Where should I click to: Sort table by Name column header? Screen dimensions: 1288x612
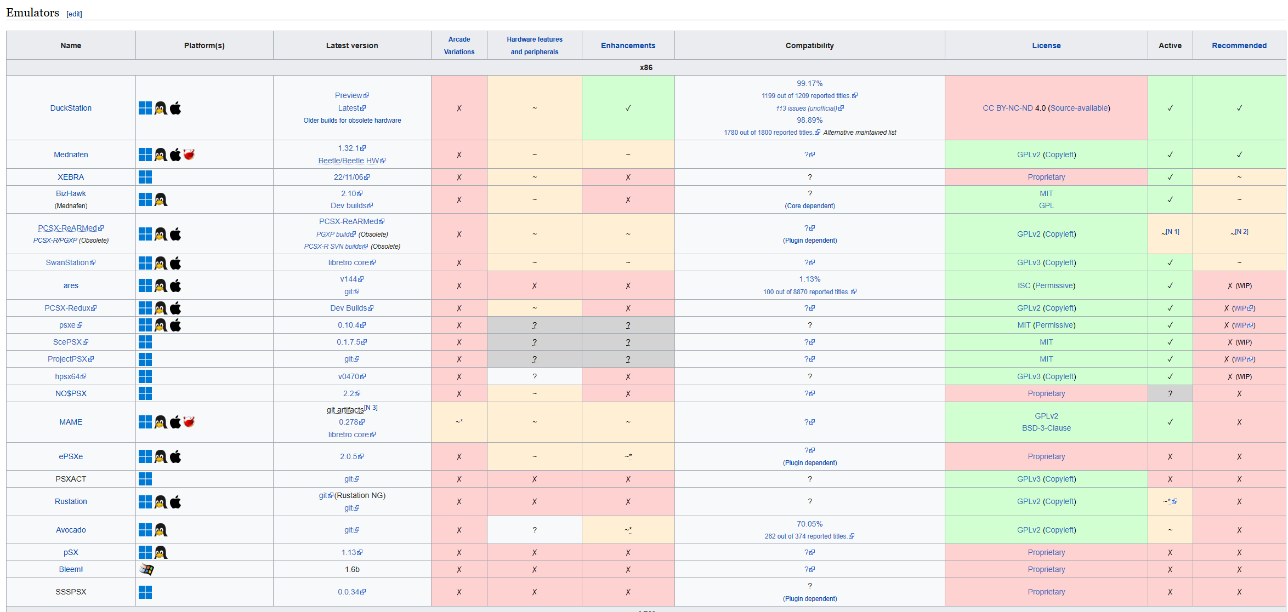(71, 45)
